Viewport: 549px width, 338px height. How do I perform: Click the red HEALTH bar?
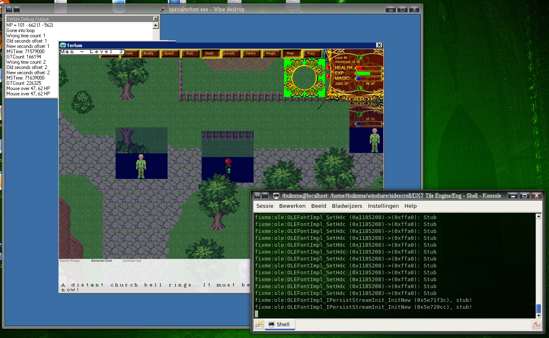click(369, 68)
